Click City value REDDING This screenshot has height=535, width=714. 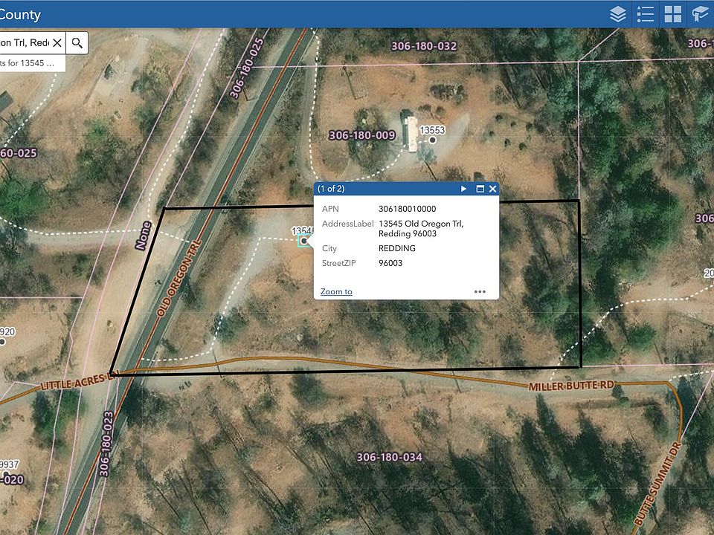click(x=396, y=248)
